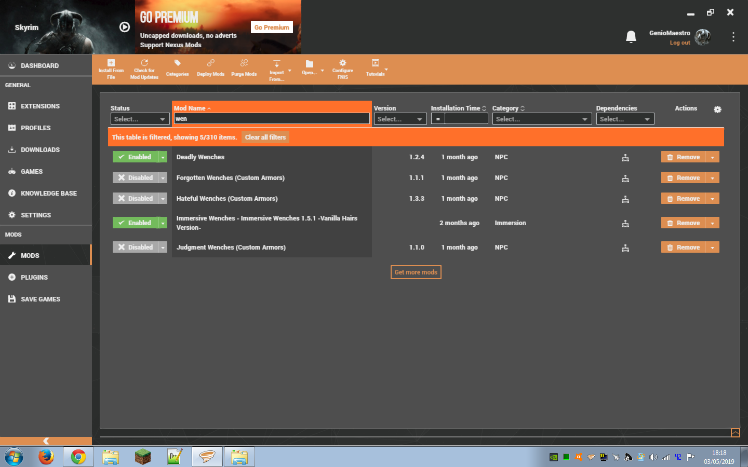The width and height of the screenshot is (748, 467).
Task: Collapse the sidebar with the chevron
Action: click(46, 441)
